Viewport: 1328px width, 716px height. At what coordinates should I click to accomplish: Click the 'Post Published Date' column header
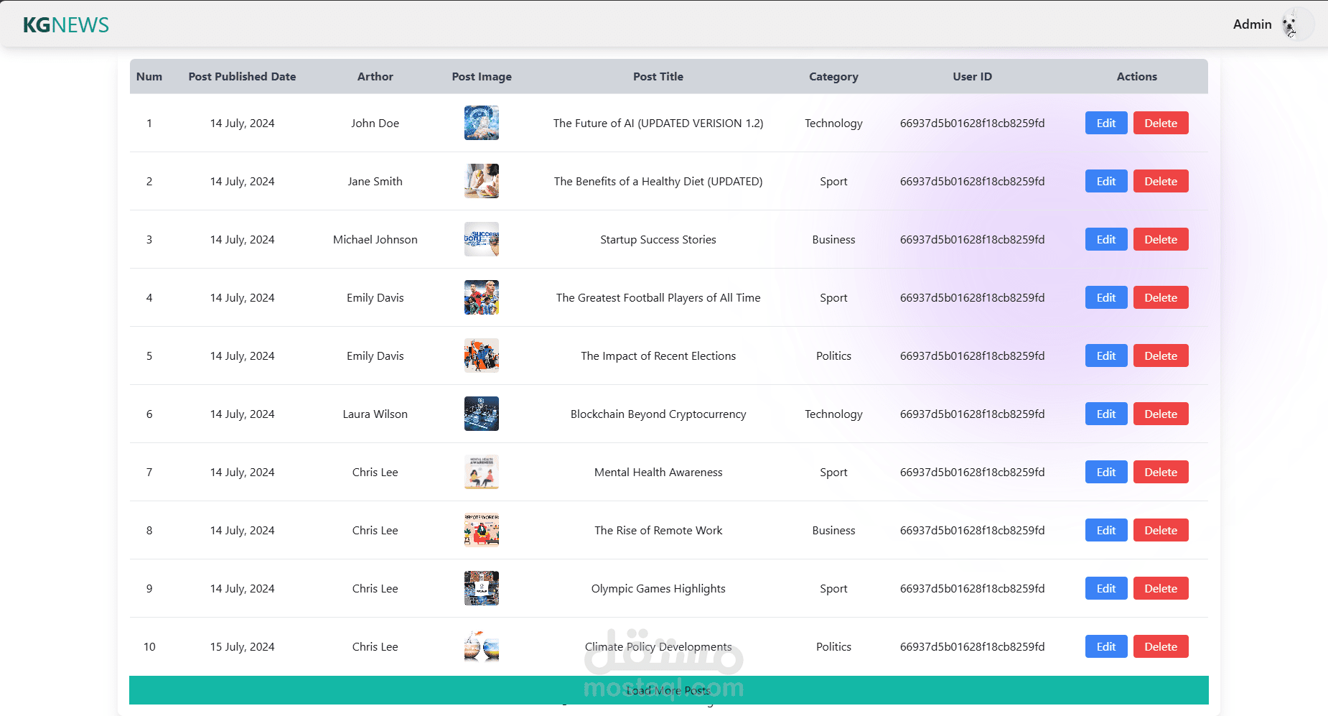tap(242, 77)
